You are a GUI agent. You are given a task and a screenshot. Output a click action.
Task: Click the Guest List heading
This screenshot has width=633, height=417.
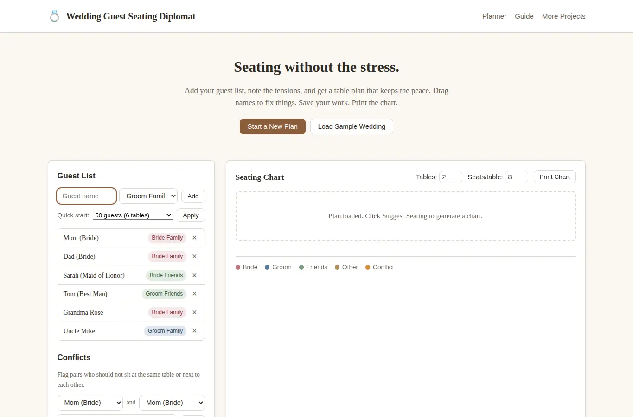(77, 176)
